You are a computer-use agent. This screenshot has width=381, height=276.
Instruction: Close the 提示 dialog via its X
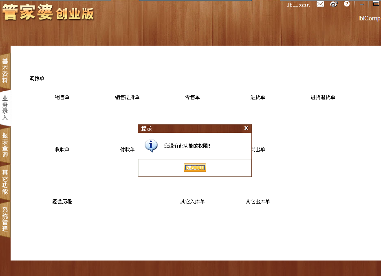pos(246,128)
